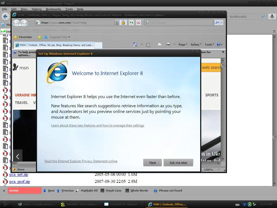
Task: Open browser History menu
Action: (x=37, y=9)
